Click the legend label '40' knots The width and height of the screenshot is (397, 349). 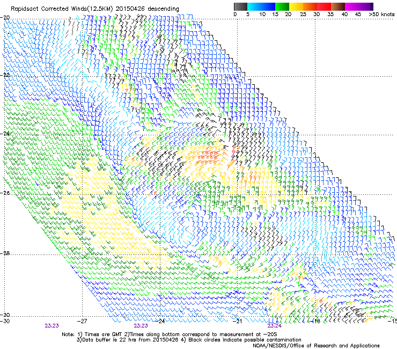344,14
